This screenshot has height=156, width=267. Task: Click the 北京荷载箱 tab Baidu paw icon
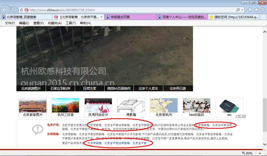tap(4, 17)
